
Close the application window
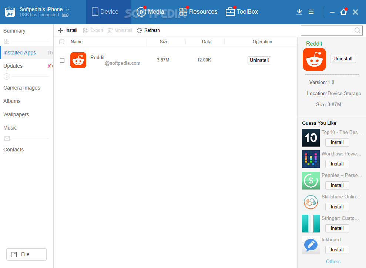click(x=355, y=12)
